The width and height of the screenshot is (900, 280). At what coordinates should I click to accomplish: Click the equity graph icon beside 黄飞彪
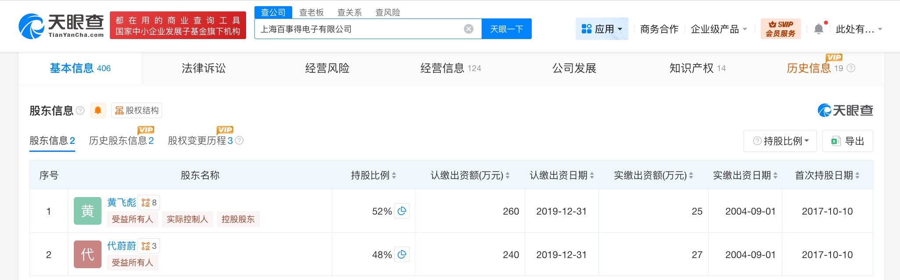pyautogui.click(x=149, y=203)
